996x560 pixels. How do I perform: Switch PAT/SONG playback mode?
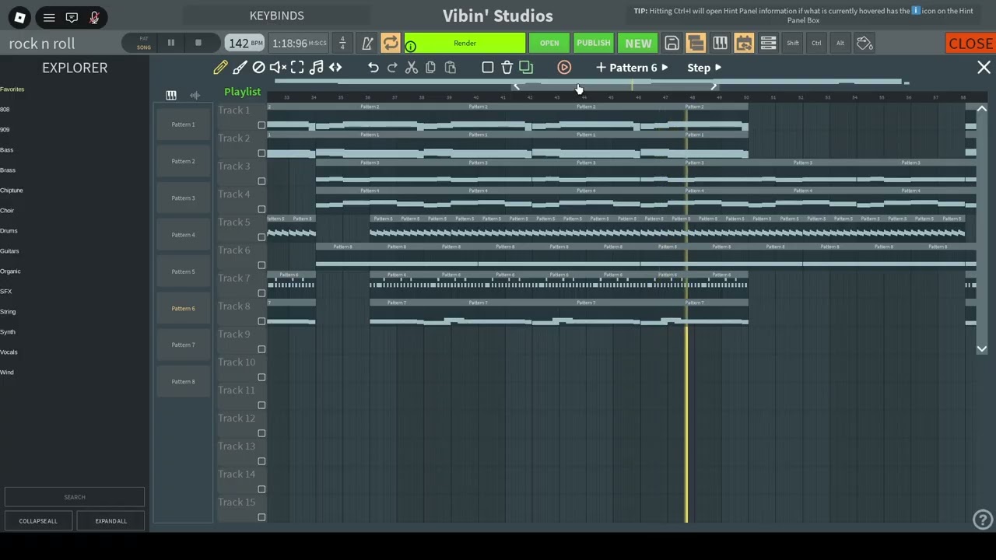click(x=144, y=43)
